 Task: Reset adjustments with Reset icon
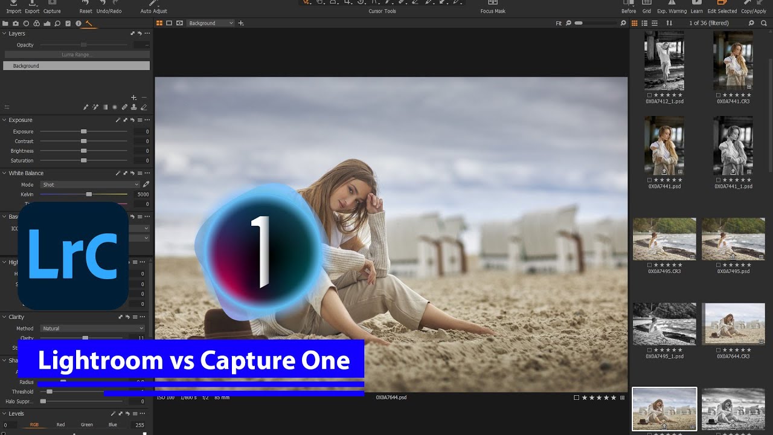(86, 3)
